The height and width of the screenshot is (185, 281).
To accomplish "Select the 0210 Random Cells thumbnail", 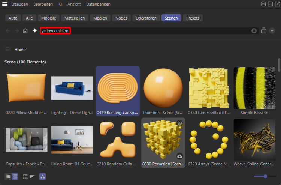I will [x=118, y=140].
